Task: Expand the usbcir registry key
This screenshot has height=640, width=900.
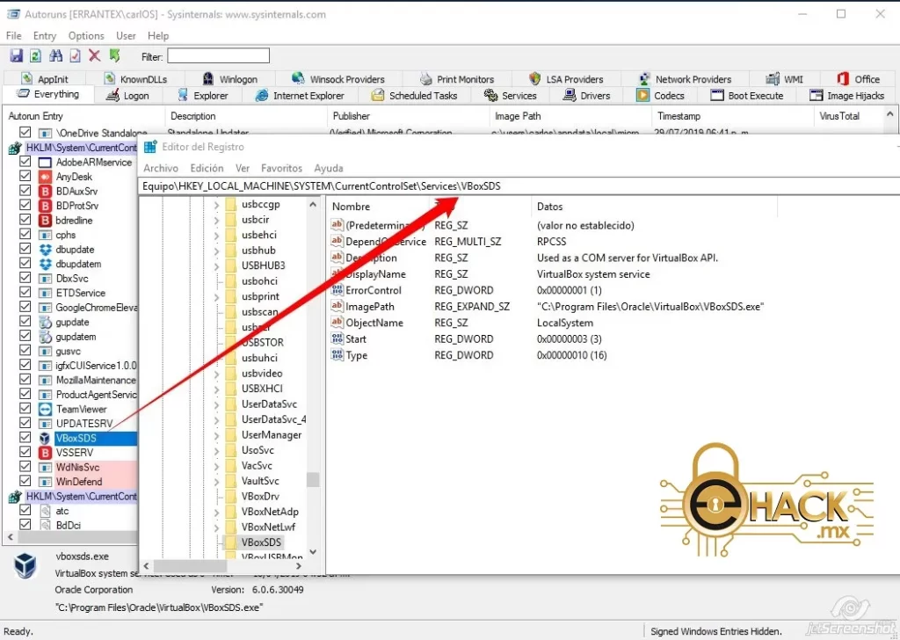Action: click(x=216, y=220)
